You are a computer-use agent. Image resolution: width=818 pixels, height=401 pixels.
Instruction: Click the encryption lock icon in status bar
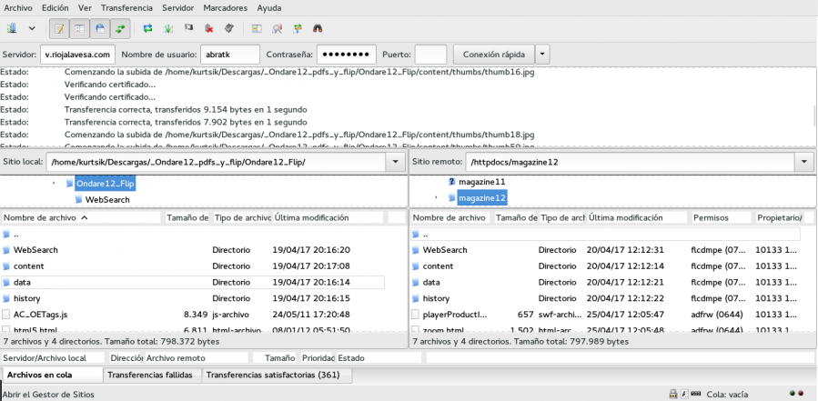point(672,394)
